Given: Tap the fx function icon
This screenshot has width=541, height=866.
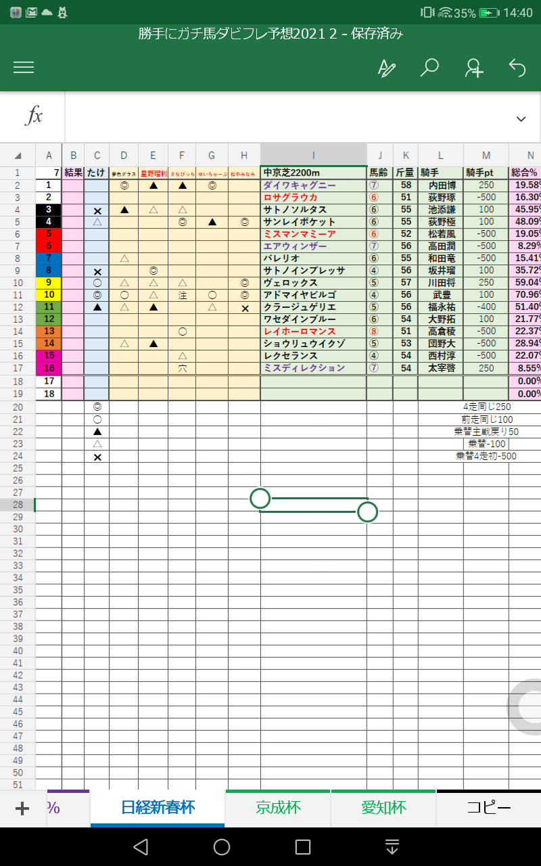Looking at the screenshot, I should (33, 116).
